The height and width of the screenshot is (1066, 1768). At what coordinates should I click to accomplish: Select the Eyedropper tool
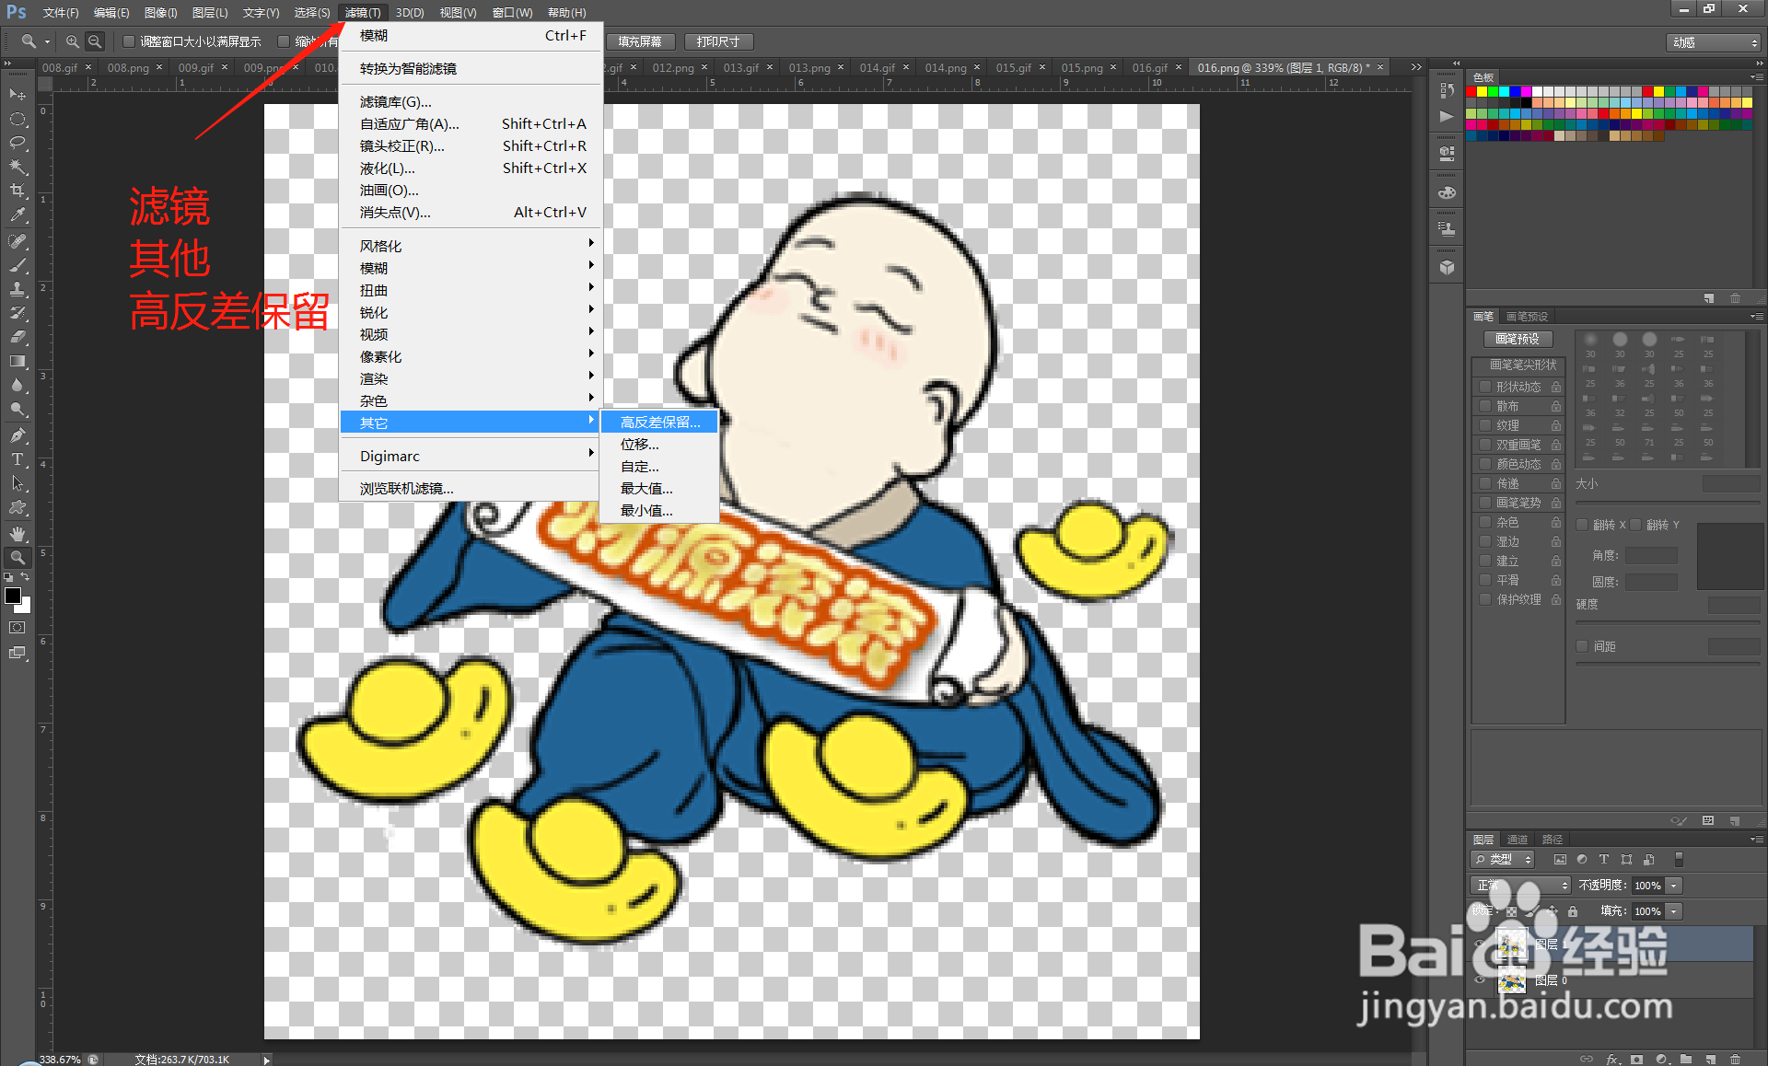(x=17, y=215)
